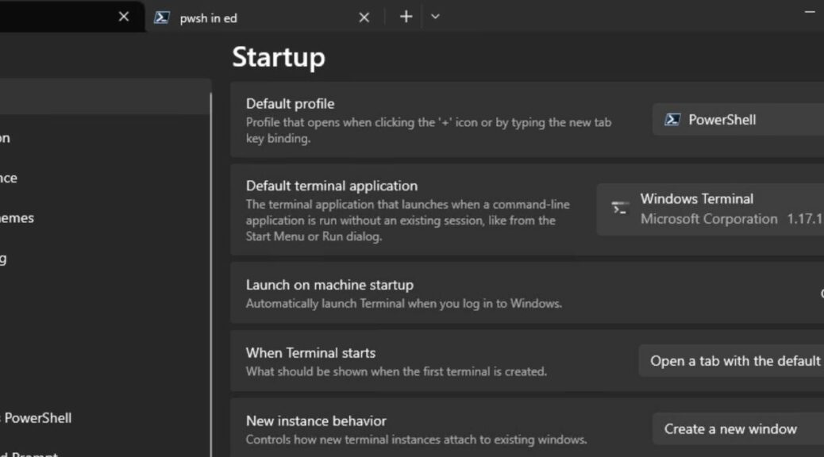This screenshot has width=824, height=457.
Task: Select the PowerShell profile in sidebar
Action: [38, 418]
